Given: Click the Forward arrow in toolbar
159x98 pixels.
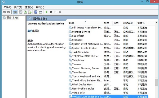Looking at the screenshot, I should [x=9, y=12].
